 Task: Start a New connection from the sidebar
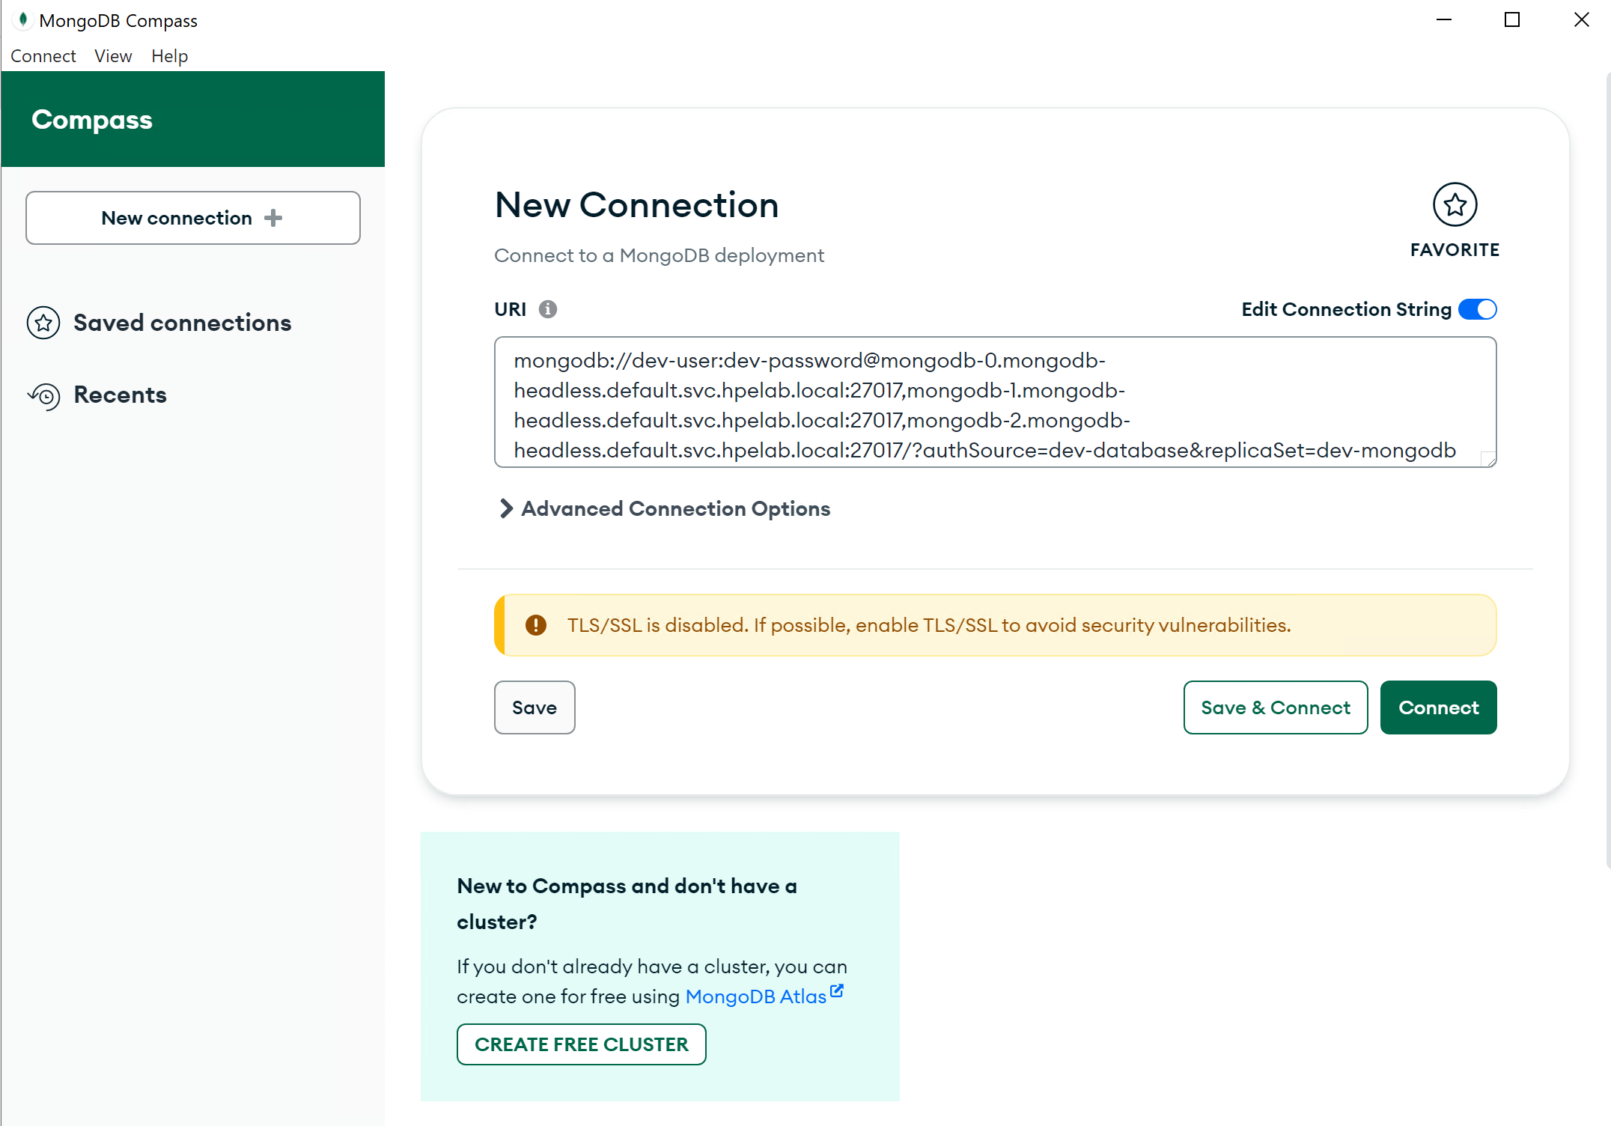click(192, 218)
